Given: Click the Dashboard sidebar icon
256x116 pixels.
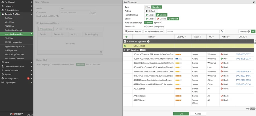Looking at the screenshot, I should (3, 2).
